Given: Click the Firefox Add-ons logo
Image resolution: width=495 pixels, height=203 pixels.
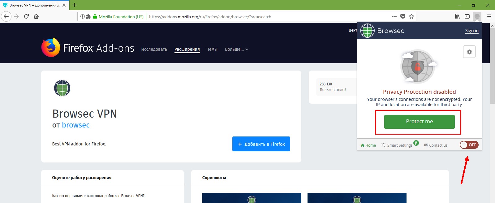Looking at the screenshot, I should (88, 48).
